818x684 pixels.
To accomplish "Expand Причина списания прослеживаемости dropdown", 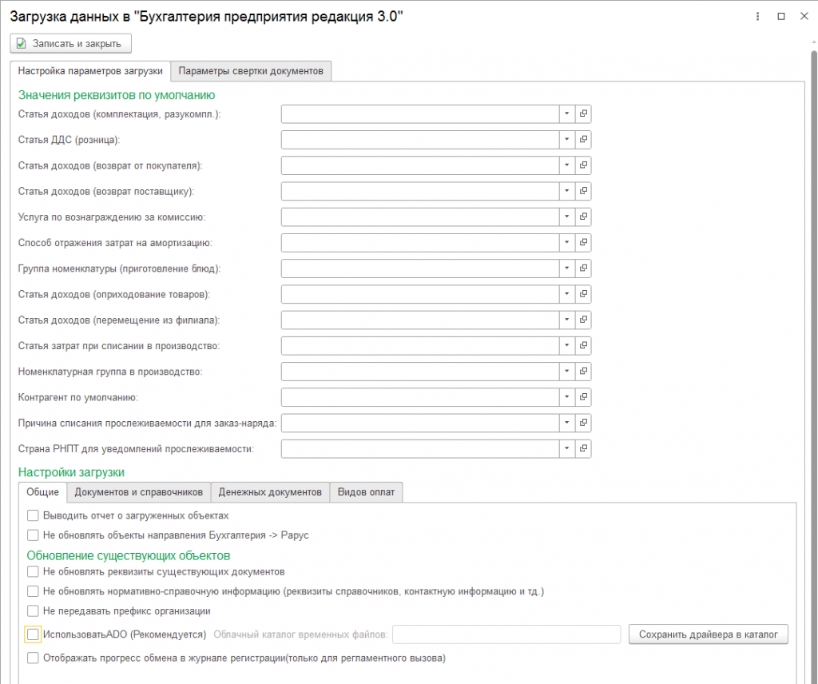I will [567, 423].
